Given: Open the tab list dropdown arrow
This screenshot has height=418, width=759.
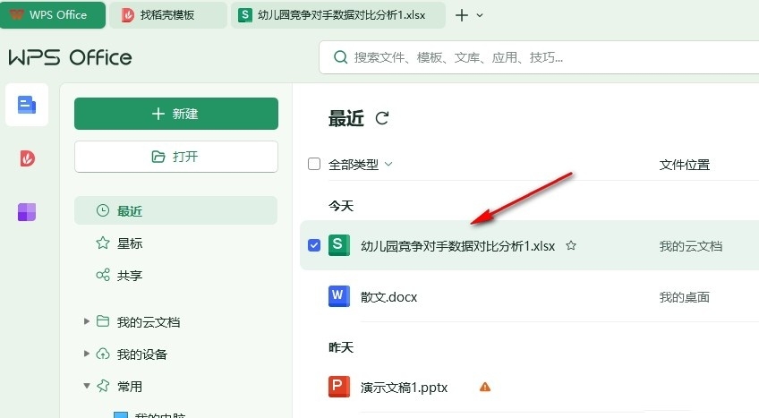Looking at the screenshot, I should (480, 15).
